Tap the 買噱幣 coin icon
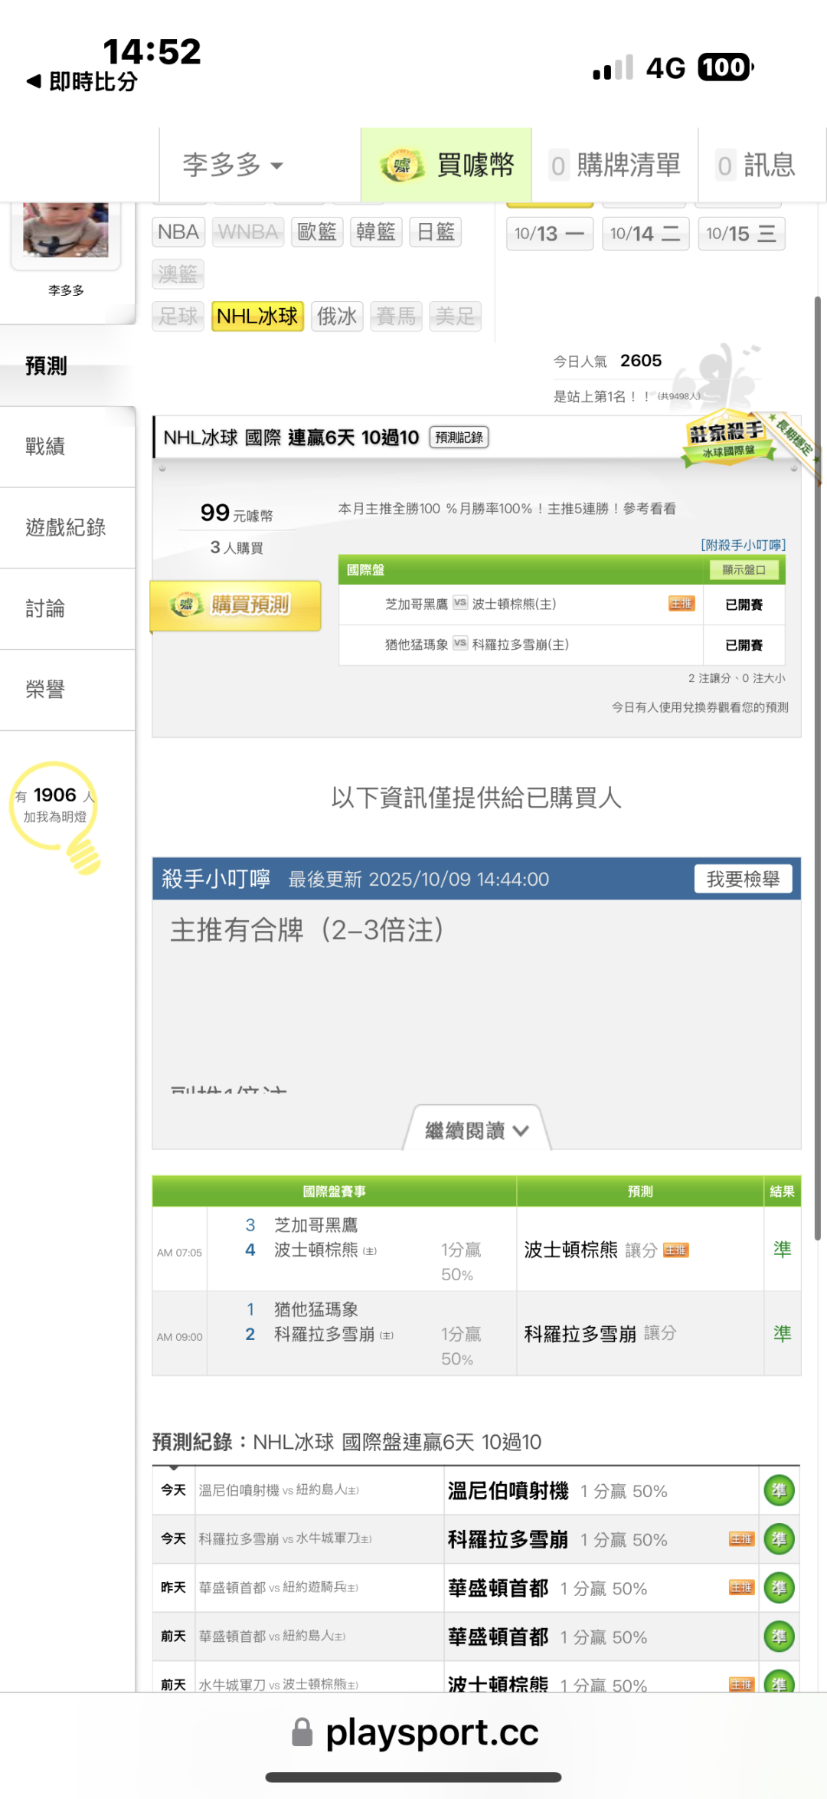This screenshot has width=827, height=1799. (402, 165)
